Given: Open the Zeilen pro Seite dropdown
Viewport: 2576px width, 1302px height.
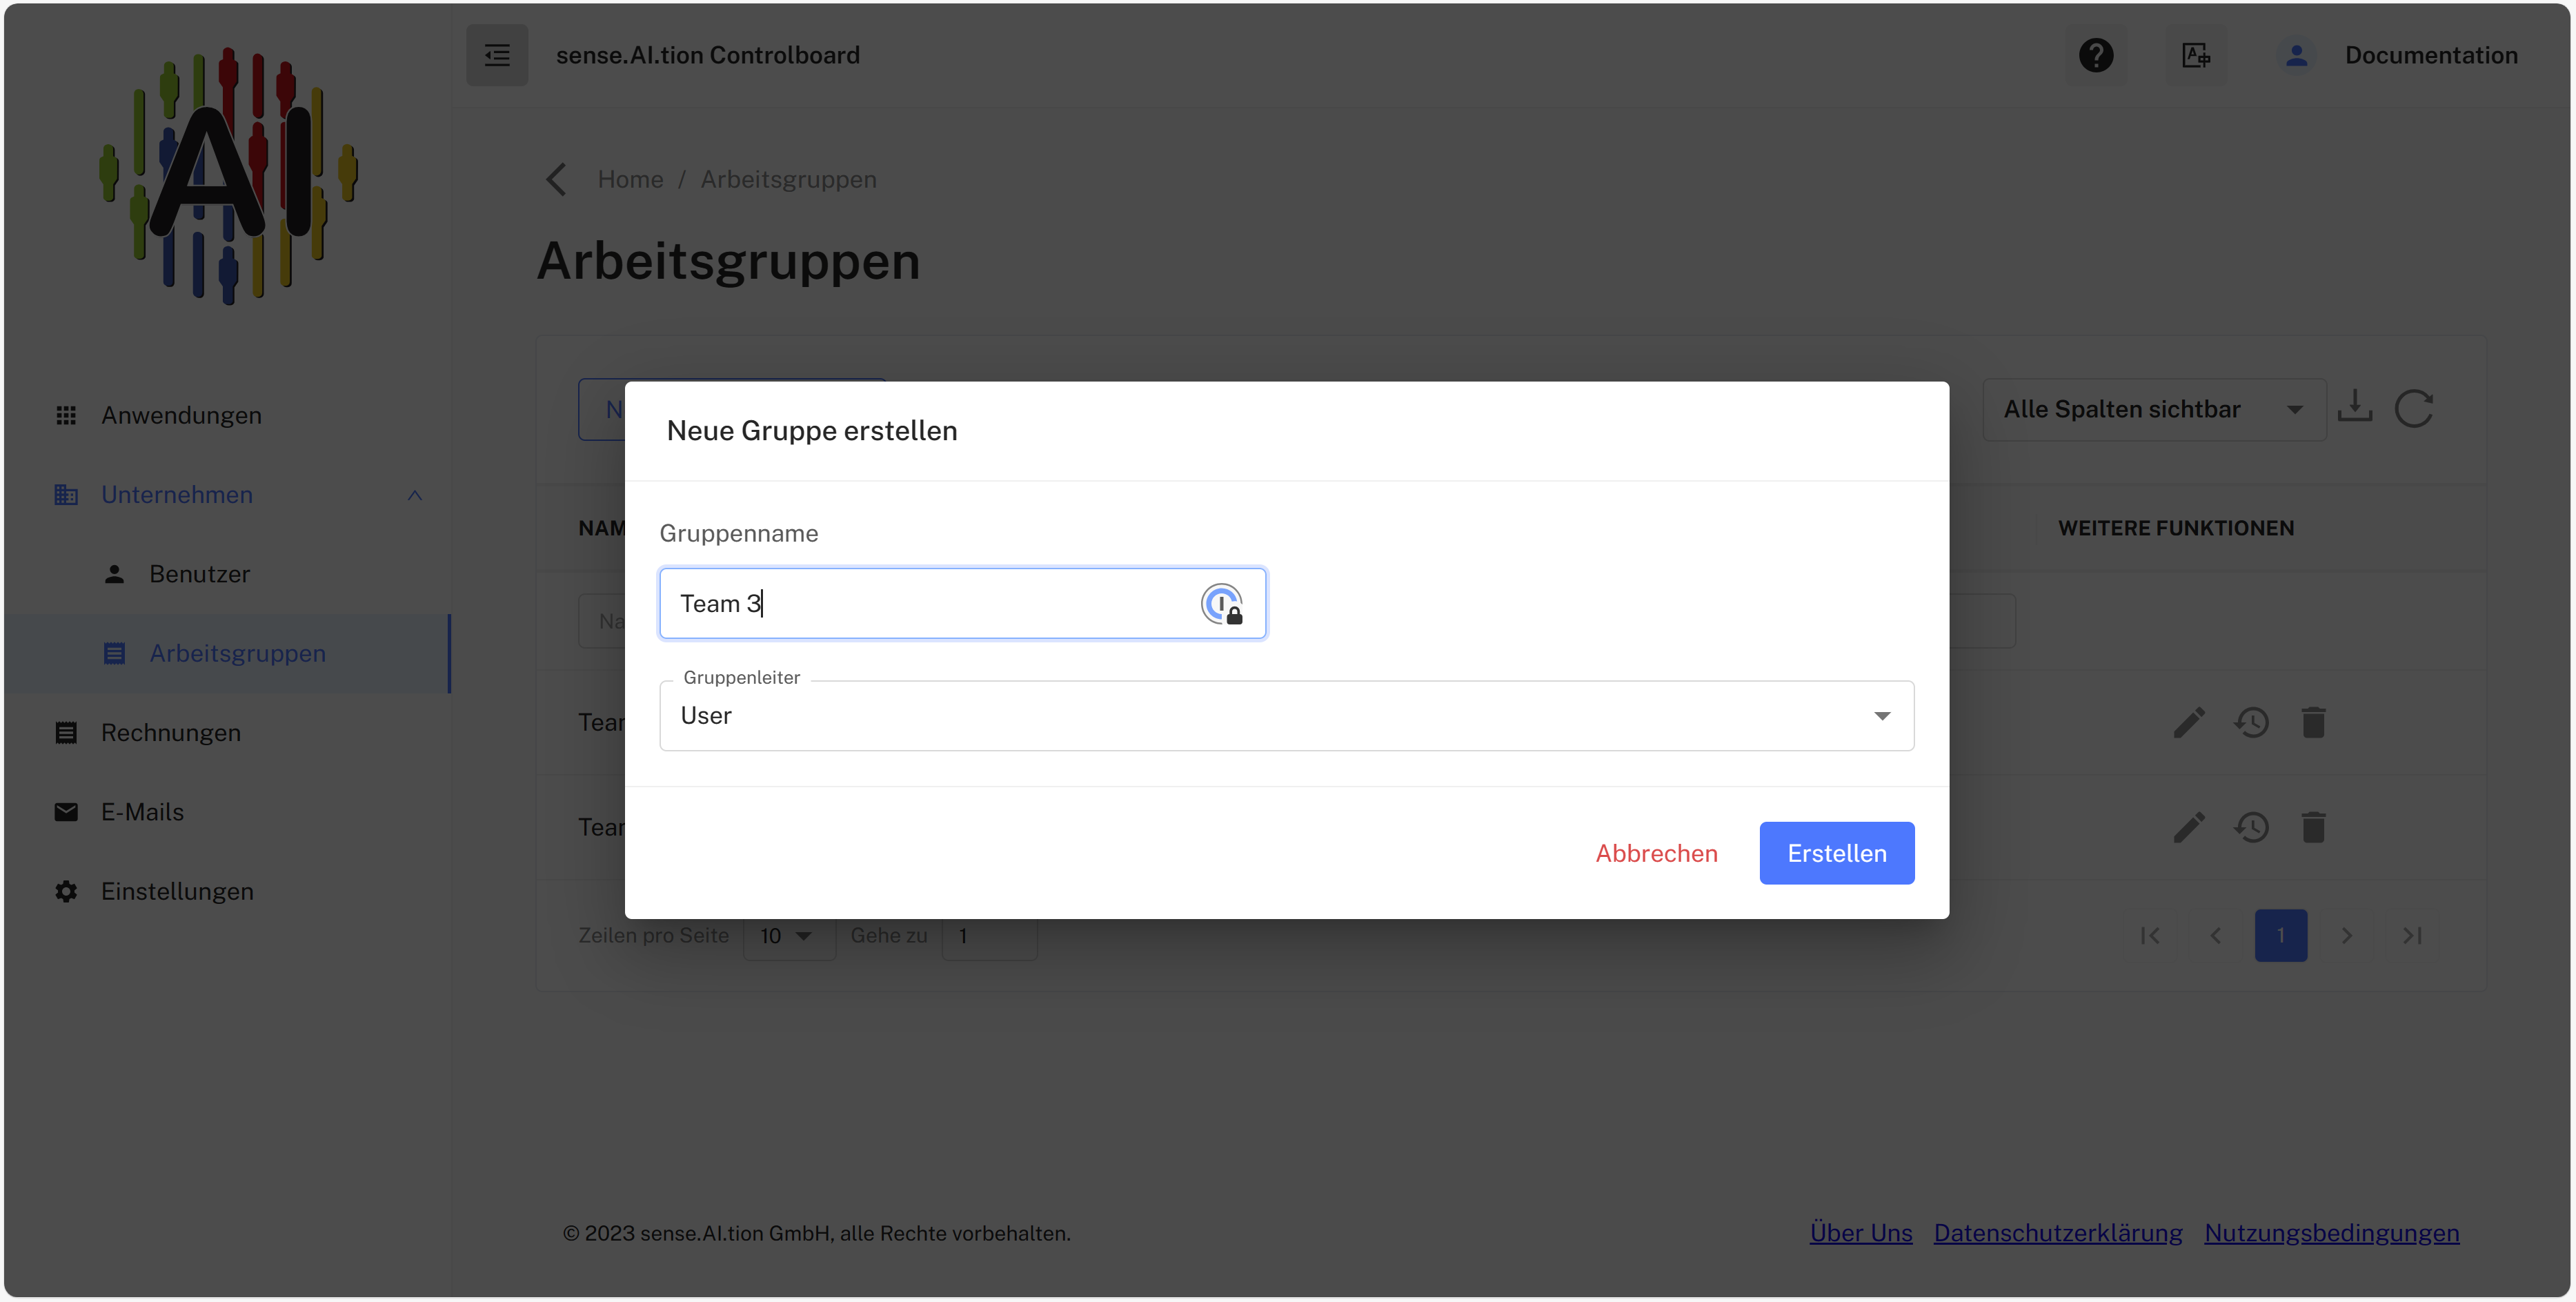Looking at the screenshot, I should [x=788, y=936].
